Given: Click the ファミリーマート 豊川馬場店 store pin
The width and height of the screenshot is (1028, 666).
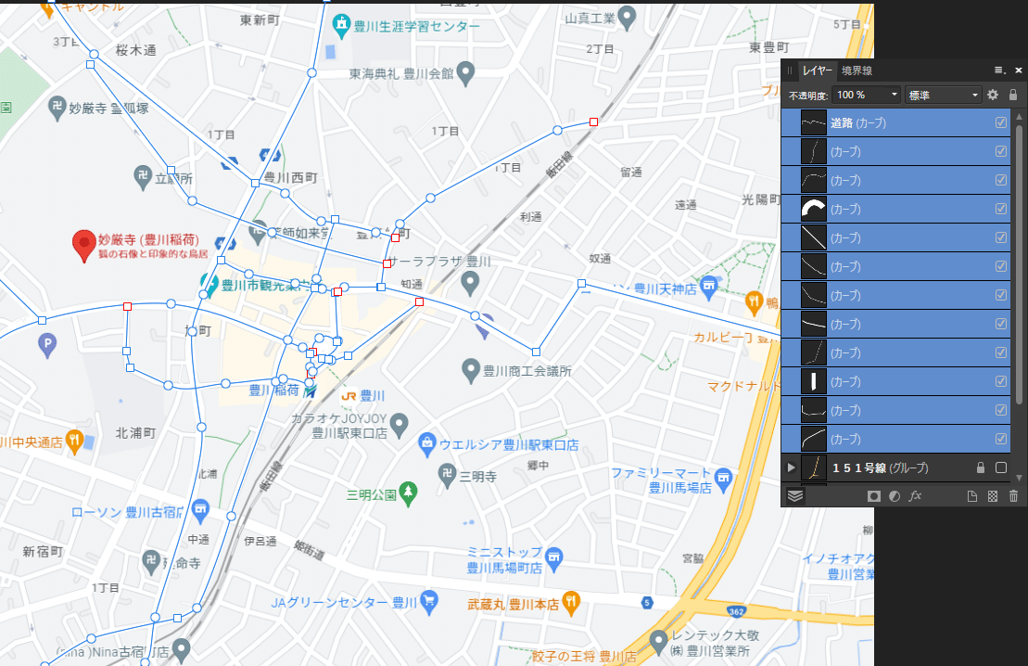Looking at the screenshot, I should click(723, 480).
